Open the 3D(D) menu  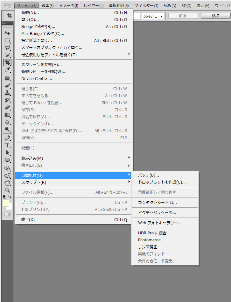pos(186,6)
